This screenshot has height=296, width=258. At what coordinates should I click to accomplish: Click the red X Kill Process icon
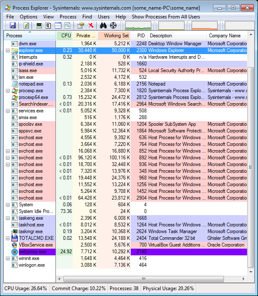pyautogui.click(x=91, y=25)
